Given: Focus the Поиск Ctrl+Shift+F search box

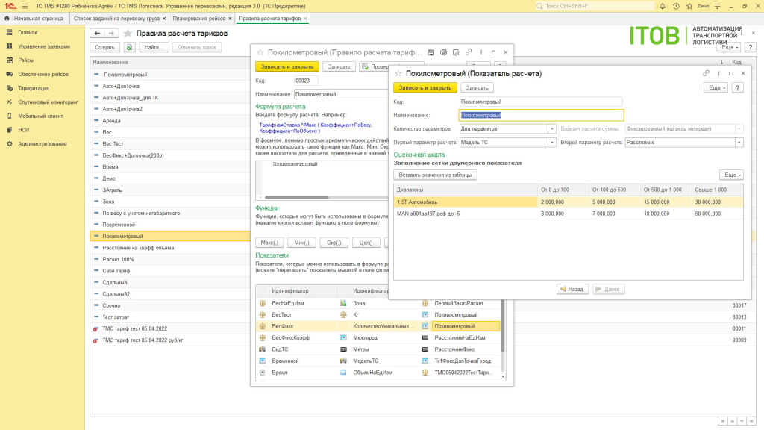Looking at the screenshot, I should [595, 6].
